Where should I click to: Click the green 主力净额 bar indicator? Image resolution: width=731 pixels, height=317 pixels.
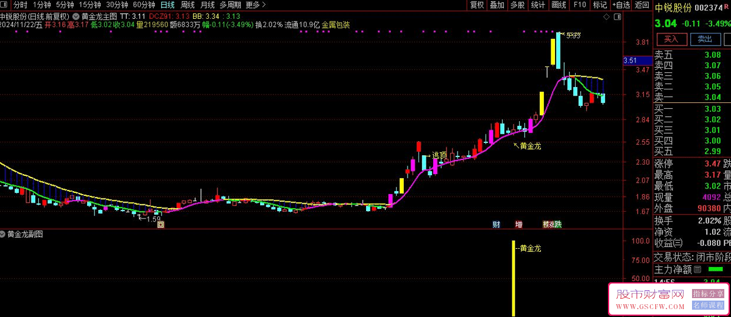coord(715,270)
